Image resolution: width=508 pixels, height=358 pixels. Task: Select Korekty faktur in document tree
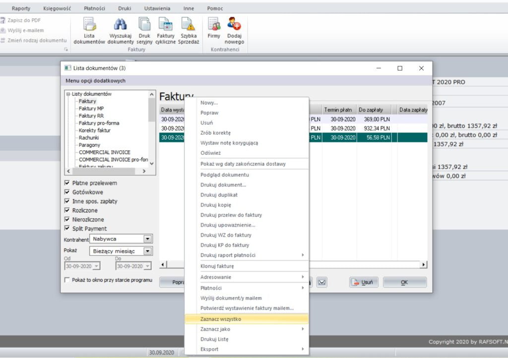coord(94,130)
